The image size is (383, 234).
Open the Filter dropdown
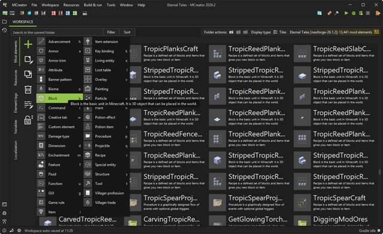(111, 32)
